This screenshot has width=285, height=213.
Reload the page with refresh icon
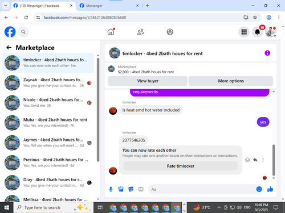26,18
